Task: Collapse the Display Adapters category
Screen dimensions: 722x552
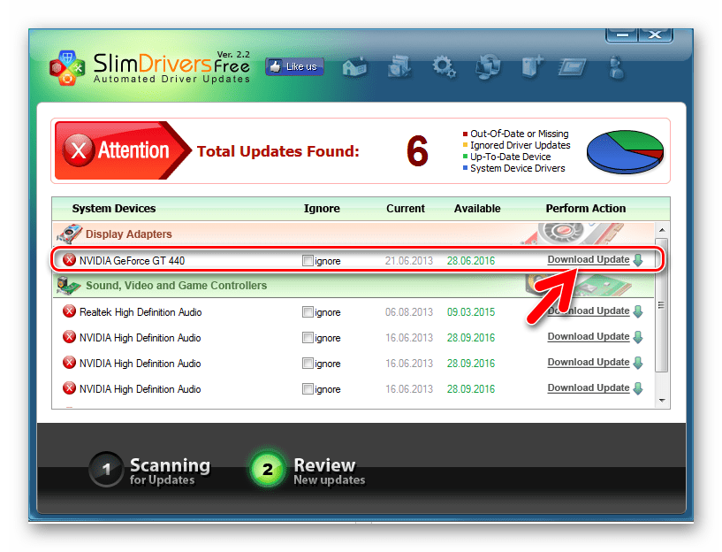Action: (128, 234)
